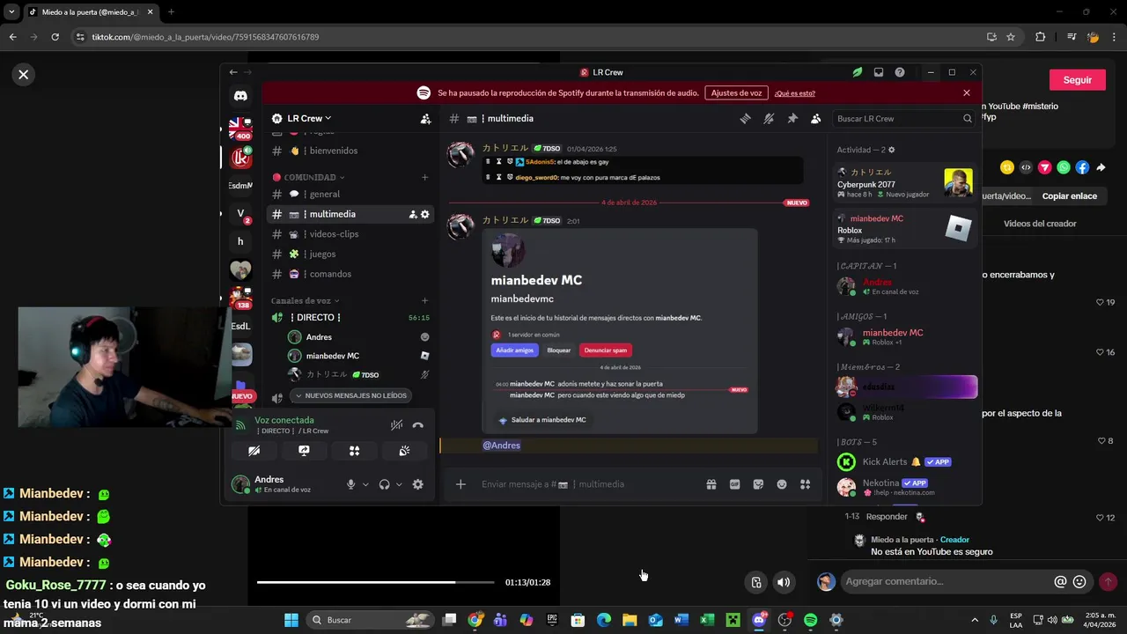1127x634 pixels.
Task: Open sticker picker in message bar
Action: (758, 483)
